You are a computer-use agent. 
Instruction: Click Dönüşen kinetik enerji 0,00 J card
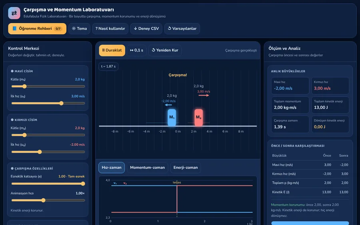pyautogui.click(x=330, y=124)
